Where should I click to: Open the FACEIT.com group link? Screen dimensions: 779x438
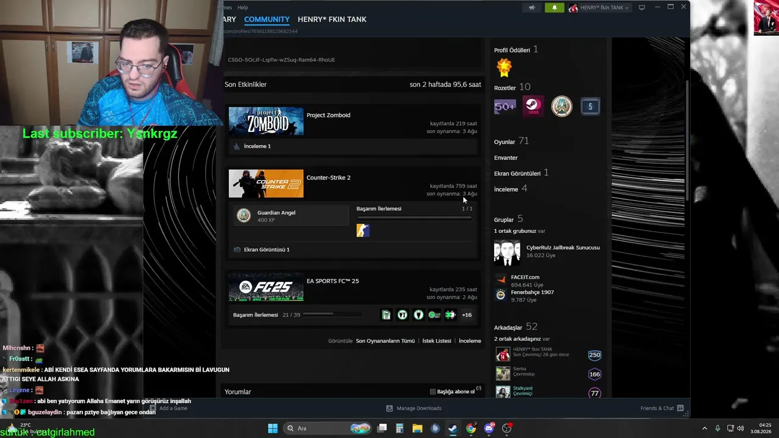pos(525,277)
